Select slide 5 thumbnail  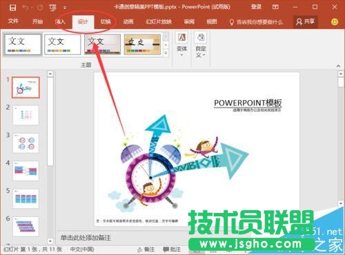[26, 198]
